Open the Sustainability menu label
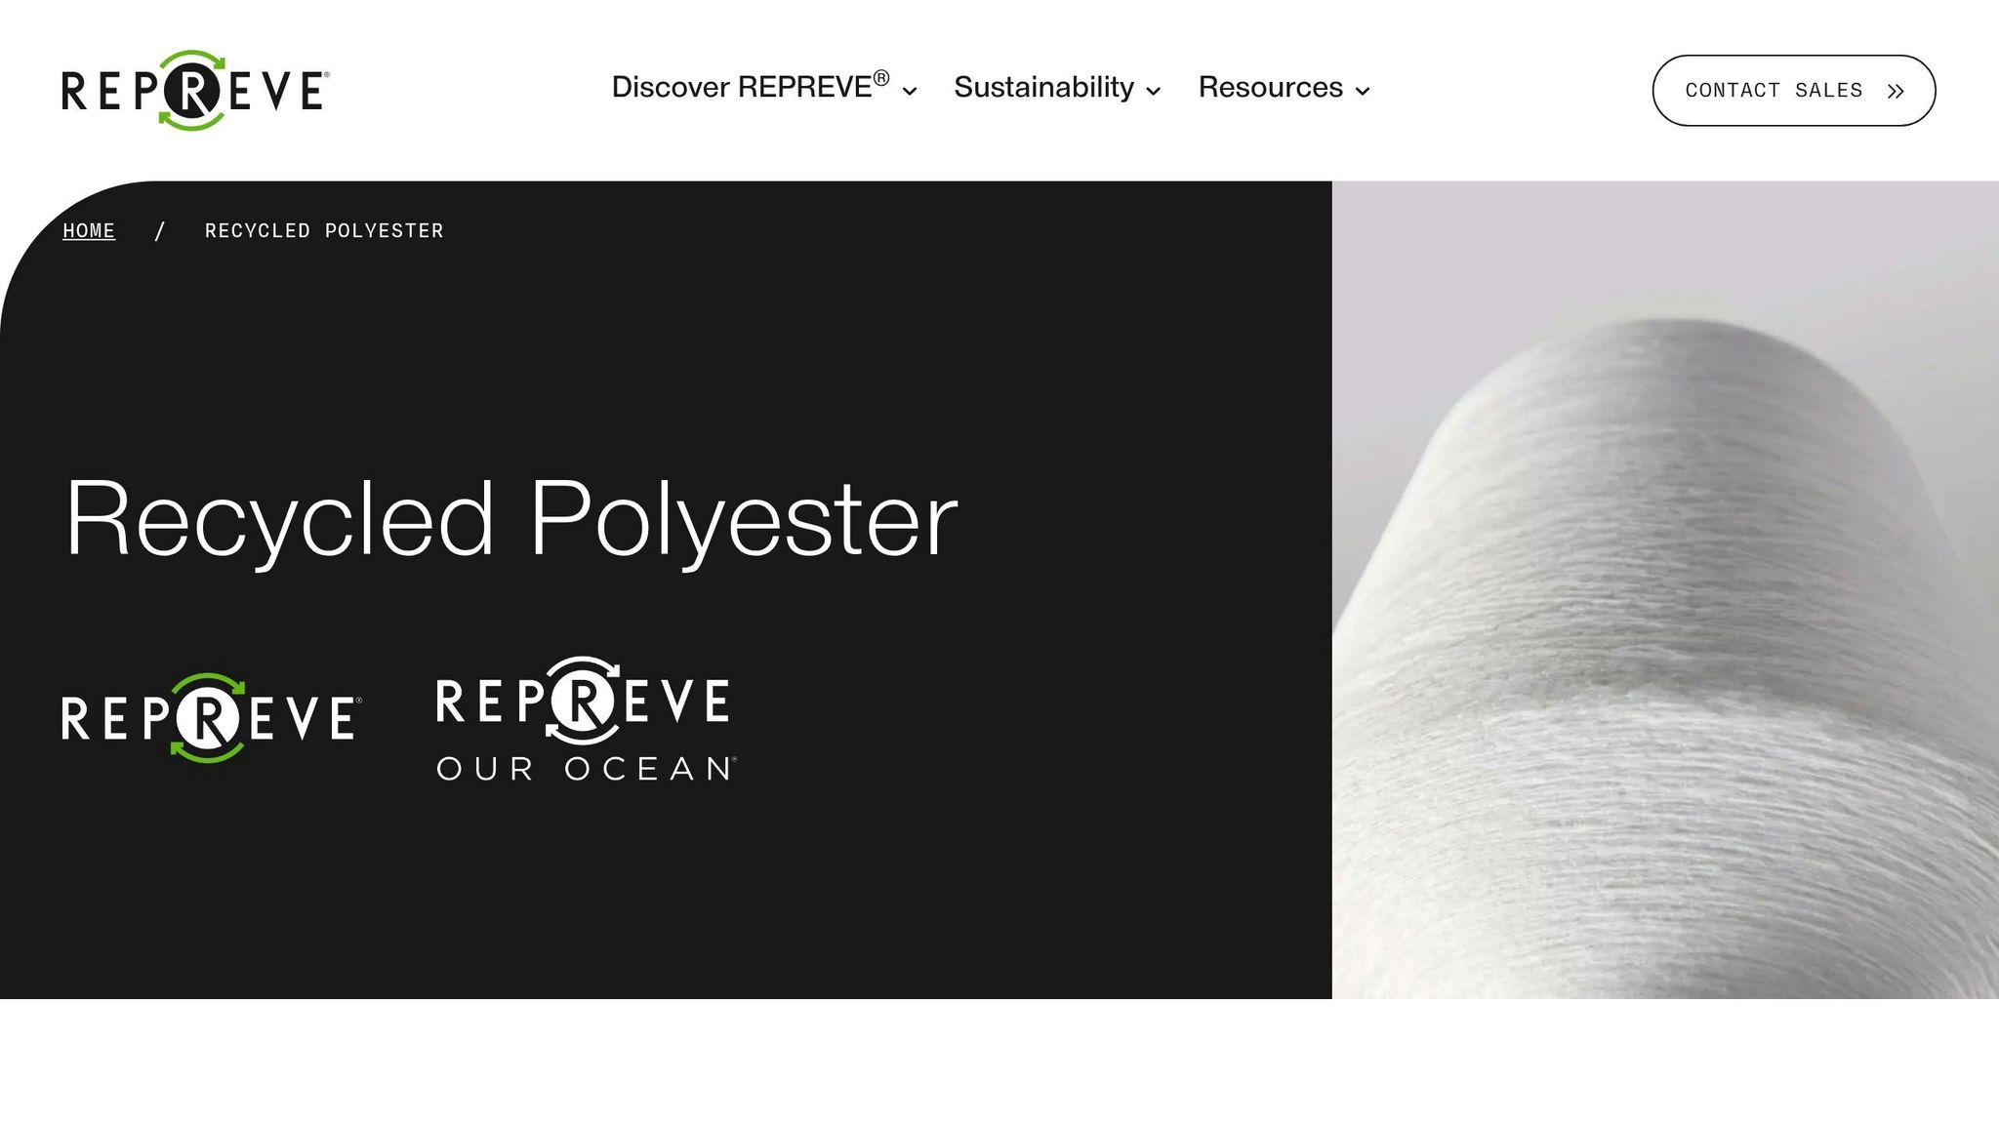 pos(1043,87)
